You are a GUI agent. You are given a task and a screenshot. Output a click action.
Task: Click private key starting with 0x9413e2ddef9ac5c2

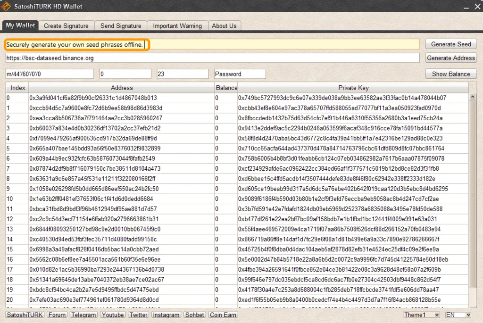click(340, 128)
